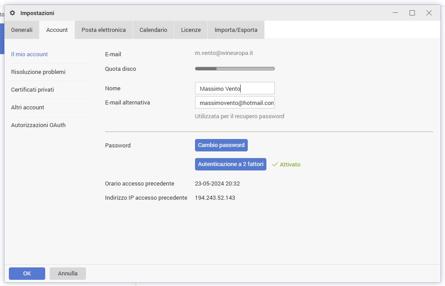Show Certificati privati settings
Viewport: 445px width, 286px height.
click(32, 89)
